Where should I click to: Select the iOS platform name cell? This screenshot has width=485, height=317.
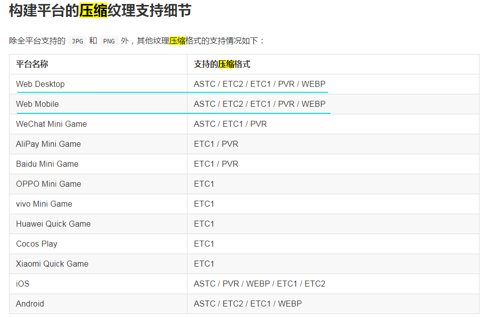pos(23,284)
